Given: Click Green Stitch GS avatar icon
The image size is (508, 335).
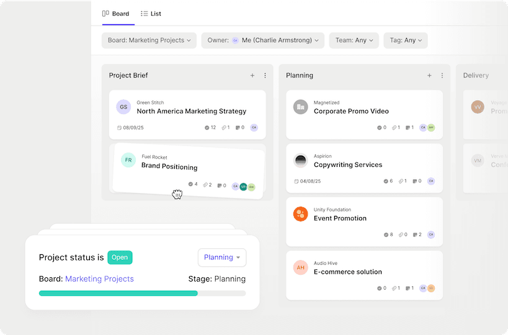Looking at the screenshot, I should click(x=123, y=107).
